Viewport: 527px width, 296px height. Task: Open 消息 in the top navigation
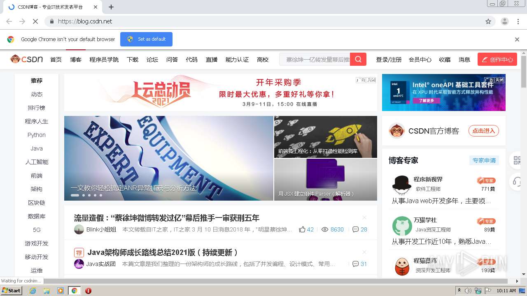[464, 60]
